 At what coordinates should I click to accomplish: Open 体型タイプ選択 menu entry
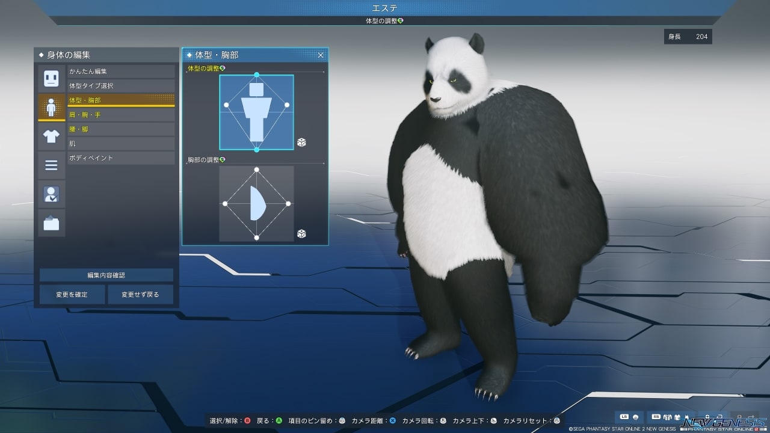120,86
